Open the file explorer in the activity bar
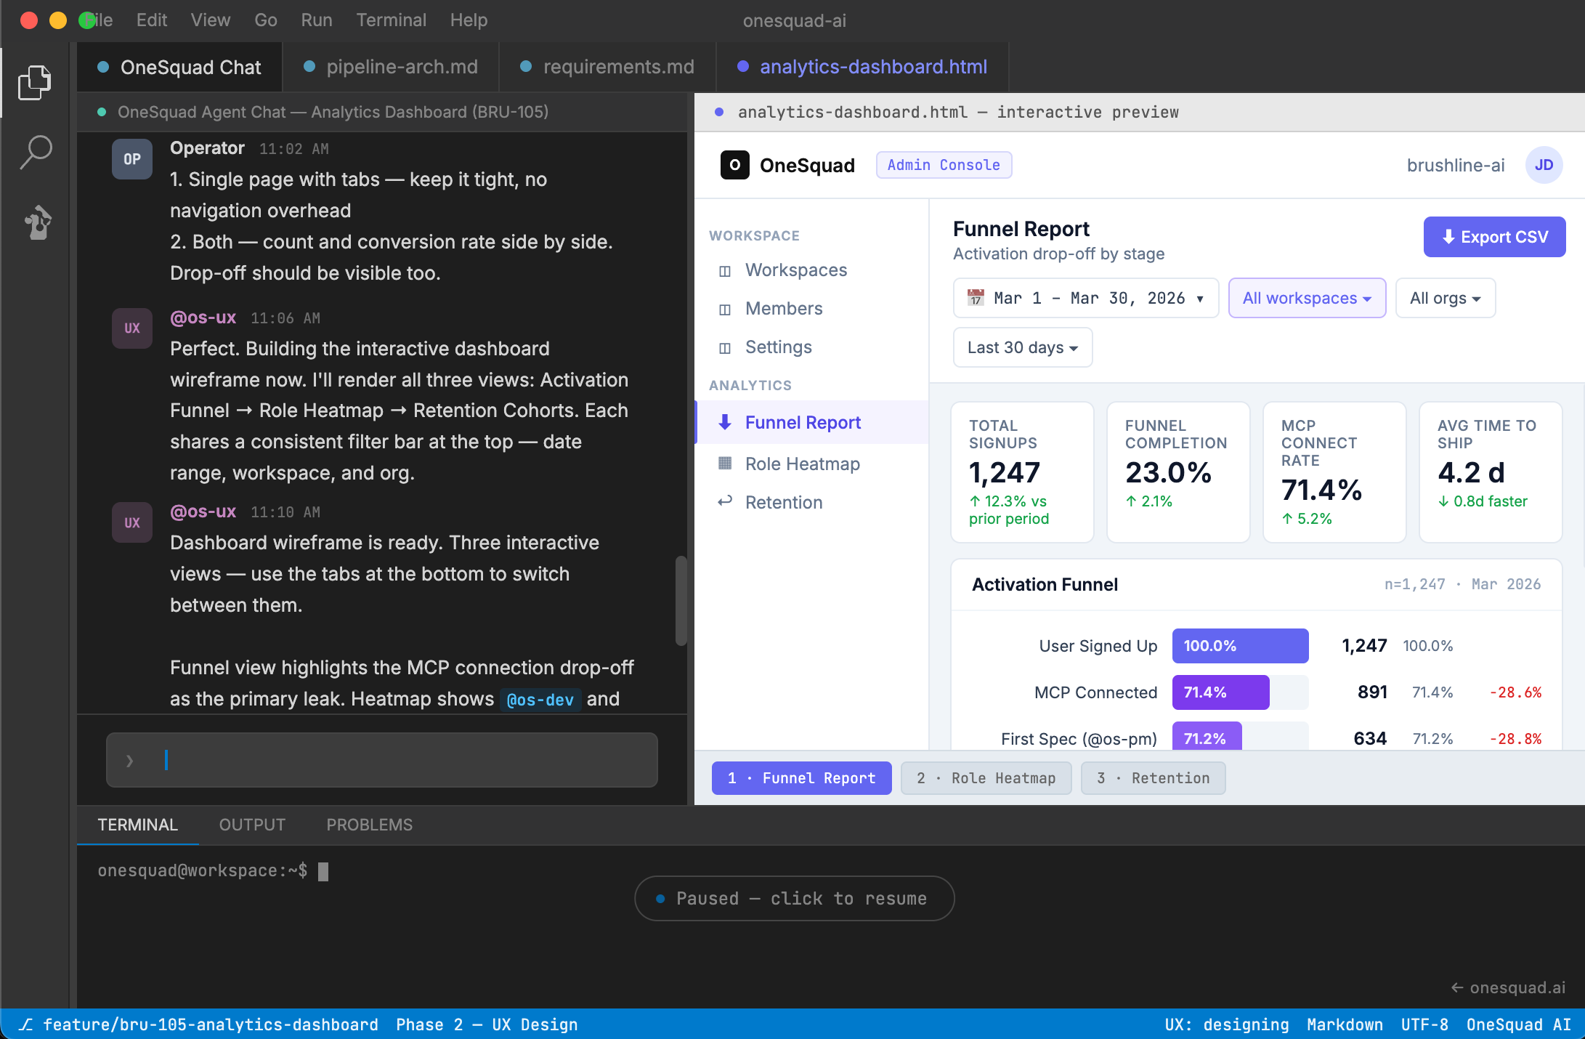This screenshot has width=1585, height=1039. point(34,82)
